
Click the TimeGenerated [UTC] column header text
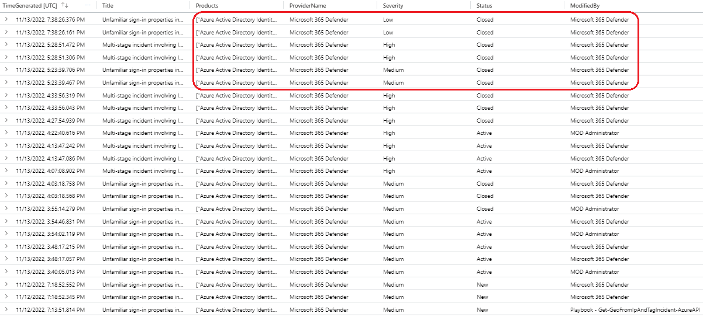coord(30,5)
